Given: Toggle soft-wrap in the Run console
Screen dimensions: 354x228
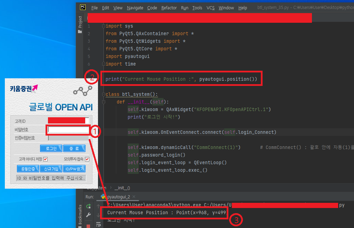Looking at the screenshot, I should pyautogui.click(x=98, y=225).
